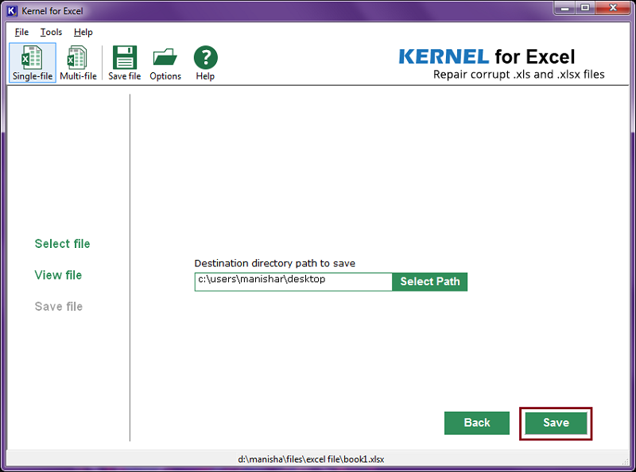
Task: Click the green Save button
Action: 556,423
